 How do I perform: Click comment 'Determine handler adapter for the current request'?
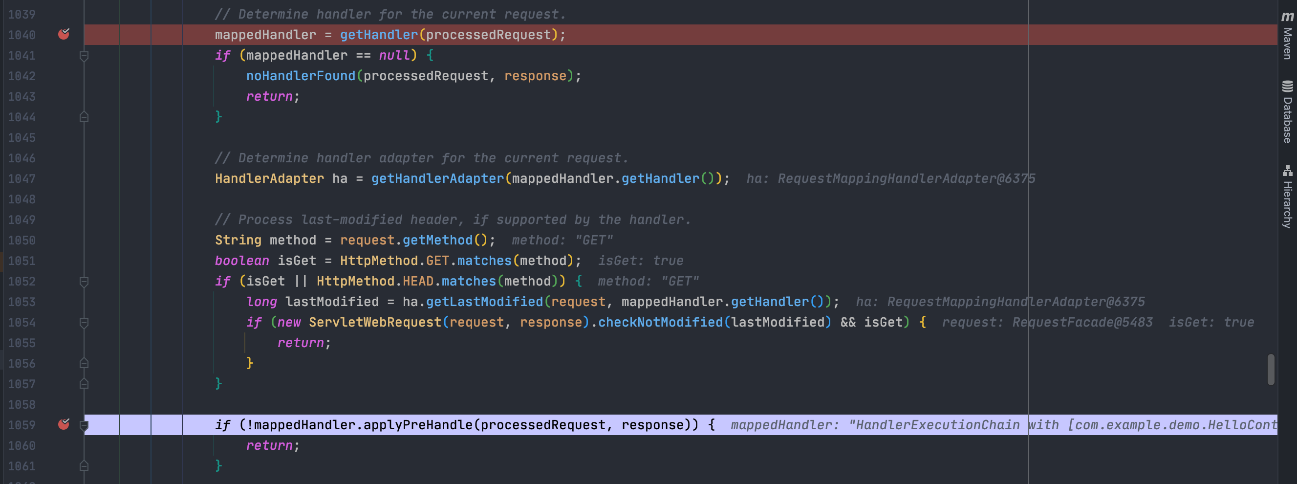pos(422,158)
